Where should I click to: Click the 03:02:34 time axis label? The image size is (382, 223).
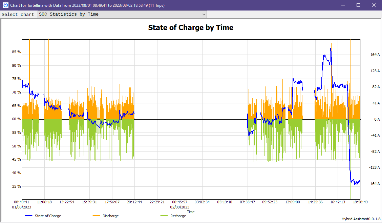[202, 202]
